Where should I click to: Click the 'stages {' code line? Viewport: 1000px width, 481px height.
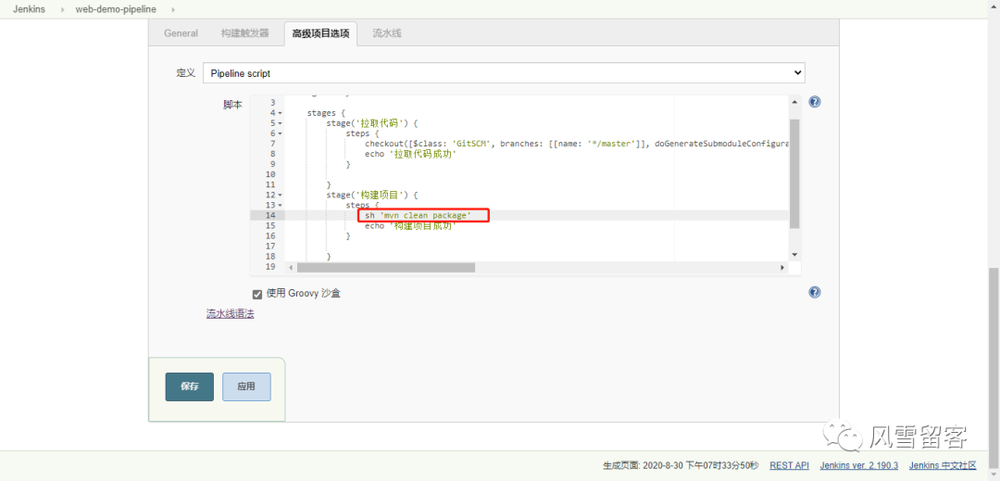pos(326,113)
